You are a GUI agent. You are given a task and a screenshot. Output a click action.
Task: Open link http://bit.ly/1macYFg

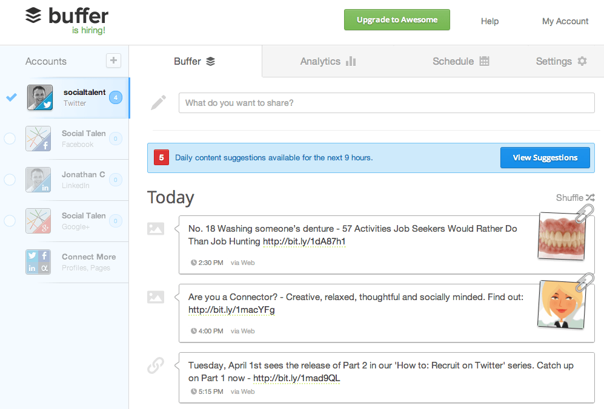click(231, 310)
